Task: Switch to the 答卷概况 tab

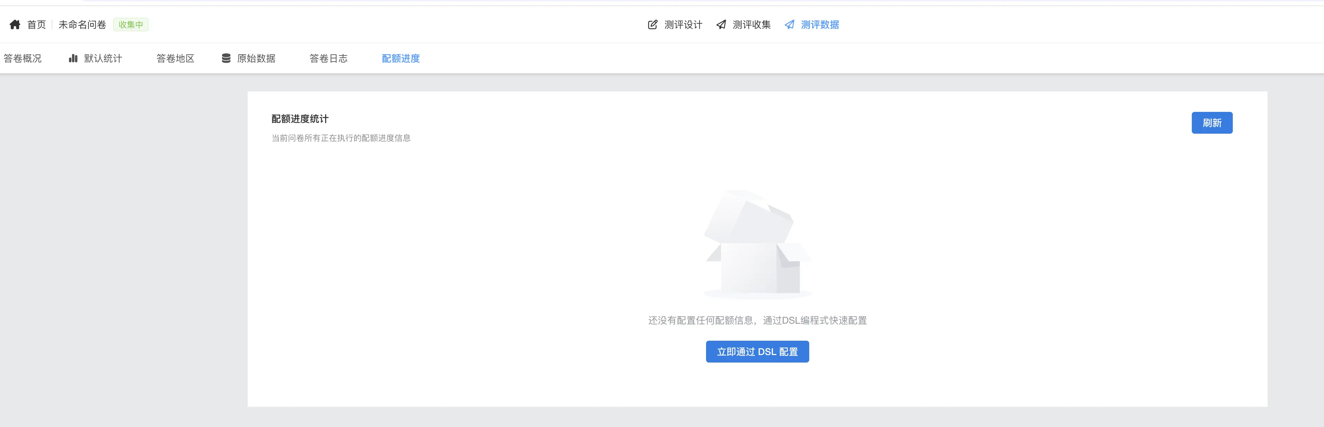Action: click(x=23, y=59)
